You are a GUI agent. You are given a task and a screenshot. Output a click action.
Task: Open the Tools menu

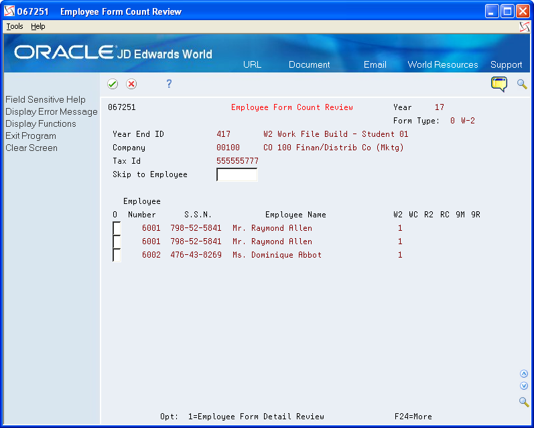[15, 26]
